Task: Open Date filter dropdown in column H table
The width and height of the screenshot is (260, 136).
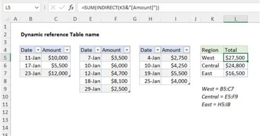Action: (x=157, y=50)
